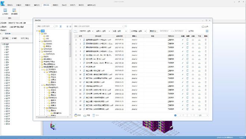Open the fourth filter dropdown before the dates
This screenshot has width=246, height=139.
coord(138,31)
